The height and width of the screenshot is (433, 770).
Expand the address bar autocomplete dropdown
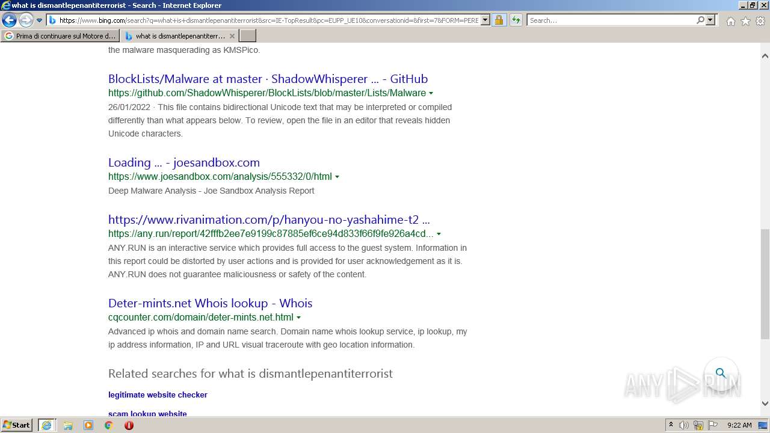click(485, 20)
